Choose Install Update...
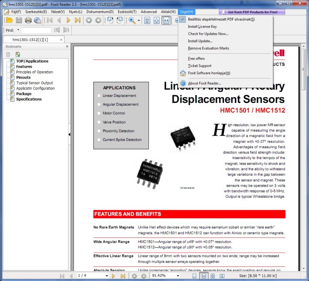 pyautogui.click(x=225, y=41)
